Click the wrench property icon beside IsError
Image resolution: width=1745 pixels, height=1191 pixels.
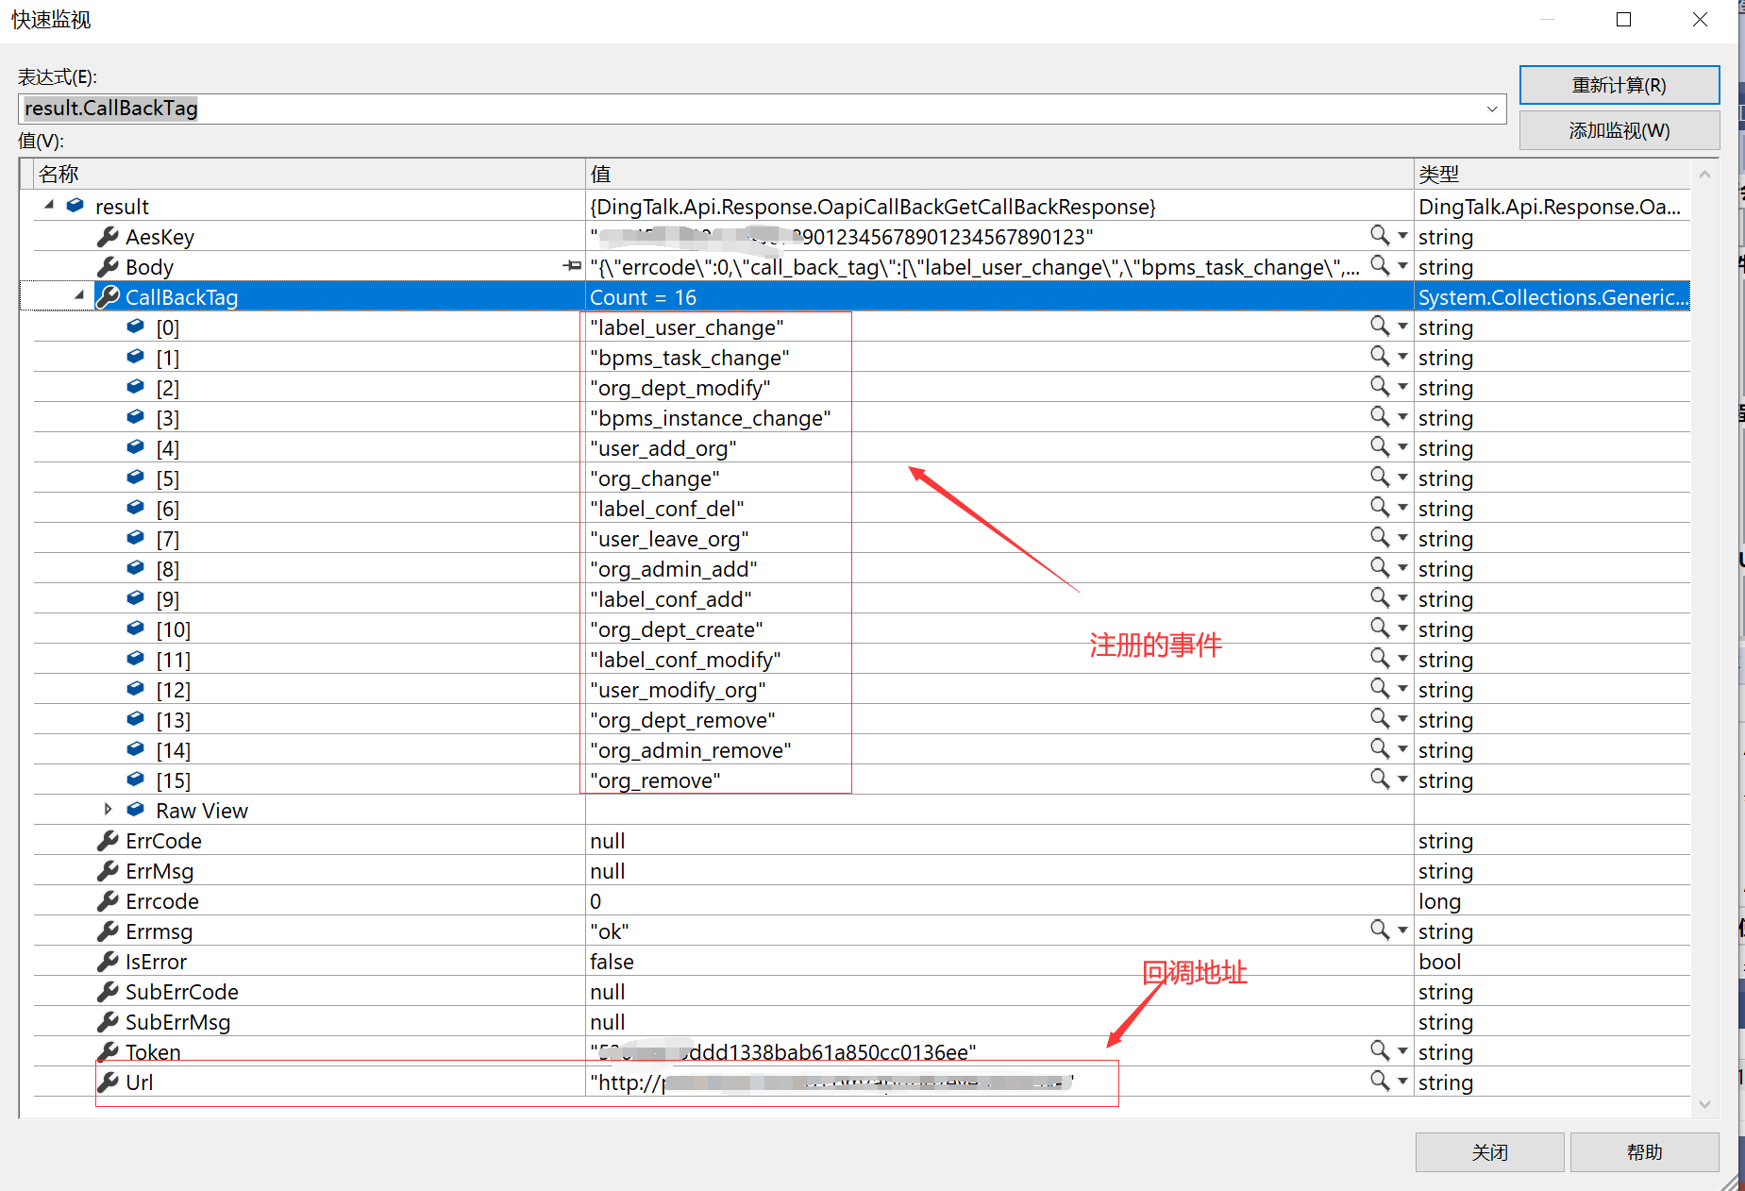click(x=109, y=962)
